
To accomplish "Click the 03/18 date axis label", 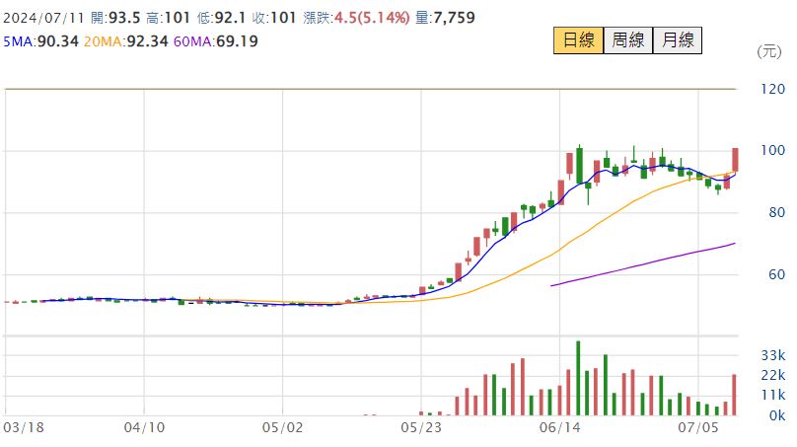I will [24, 427].
